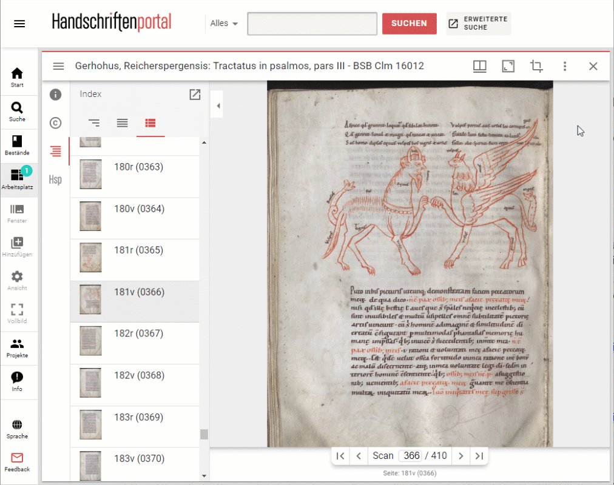614x485 pixels.
Task: Select the red index panel icon
Action: 56,151
